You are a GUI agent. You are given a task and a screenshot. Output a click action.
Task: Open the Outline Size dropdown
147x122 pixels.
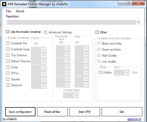tap(122, 72)
